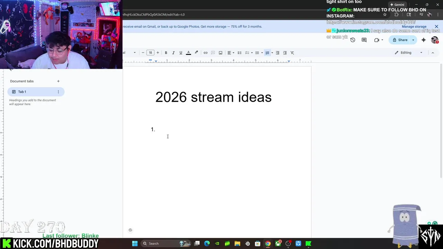Launch Microsoft Edge from the taskbar
This screenshot has height=249, width=443.
(x=207, y=243)
